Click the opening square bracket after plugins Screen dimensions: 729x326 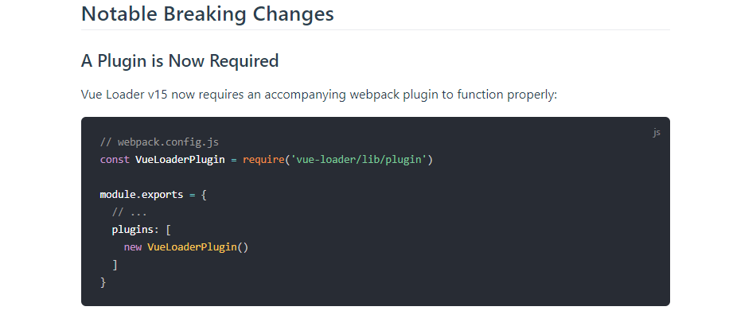pos(169,230)
